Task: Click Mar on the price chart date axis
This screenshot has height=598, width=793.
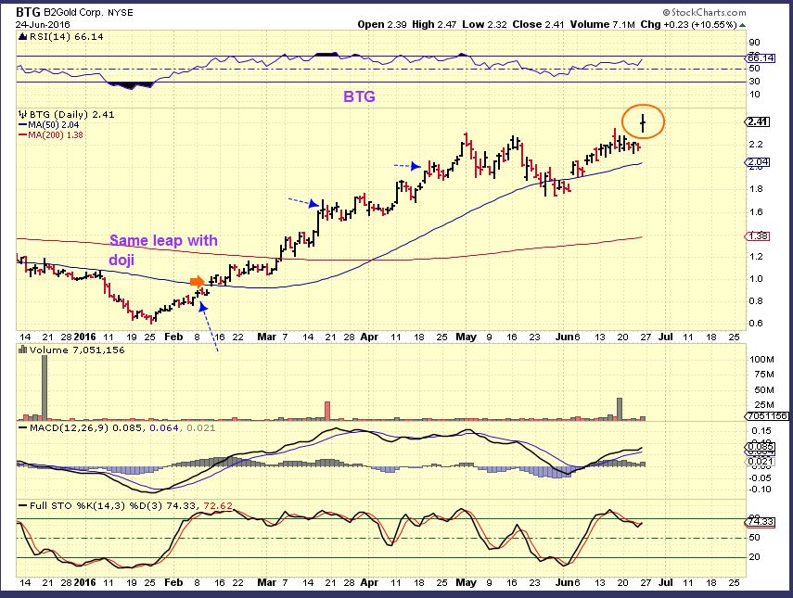Action: click(x=266, y=337)
